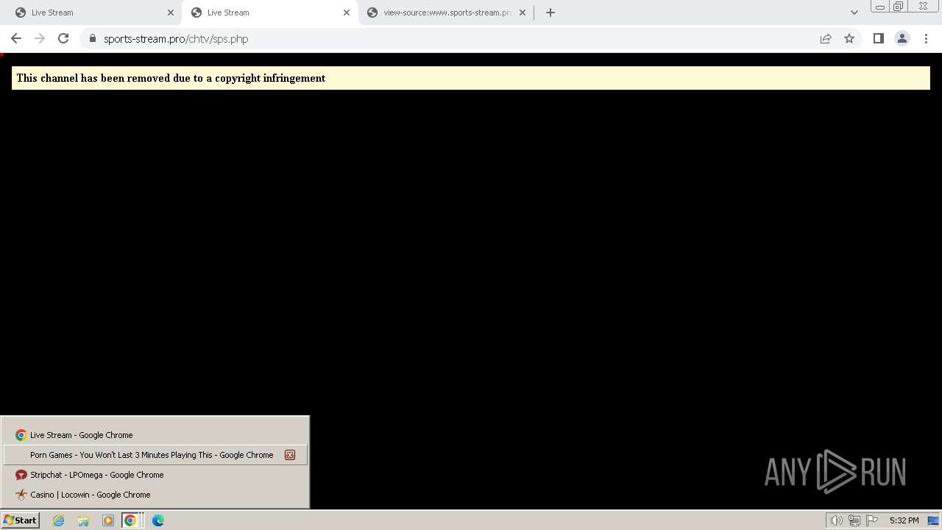
Task: Select Casino | Locowin window entry
Action: [155, 495]
